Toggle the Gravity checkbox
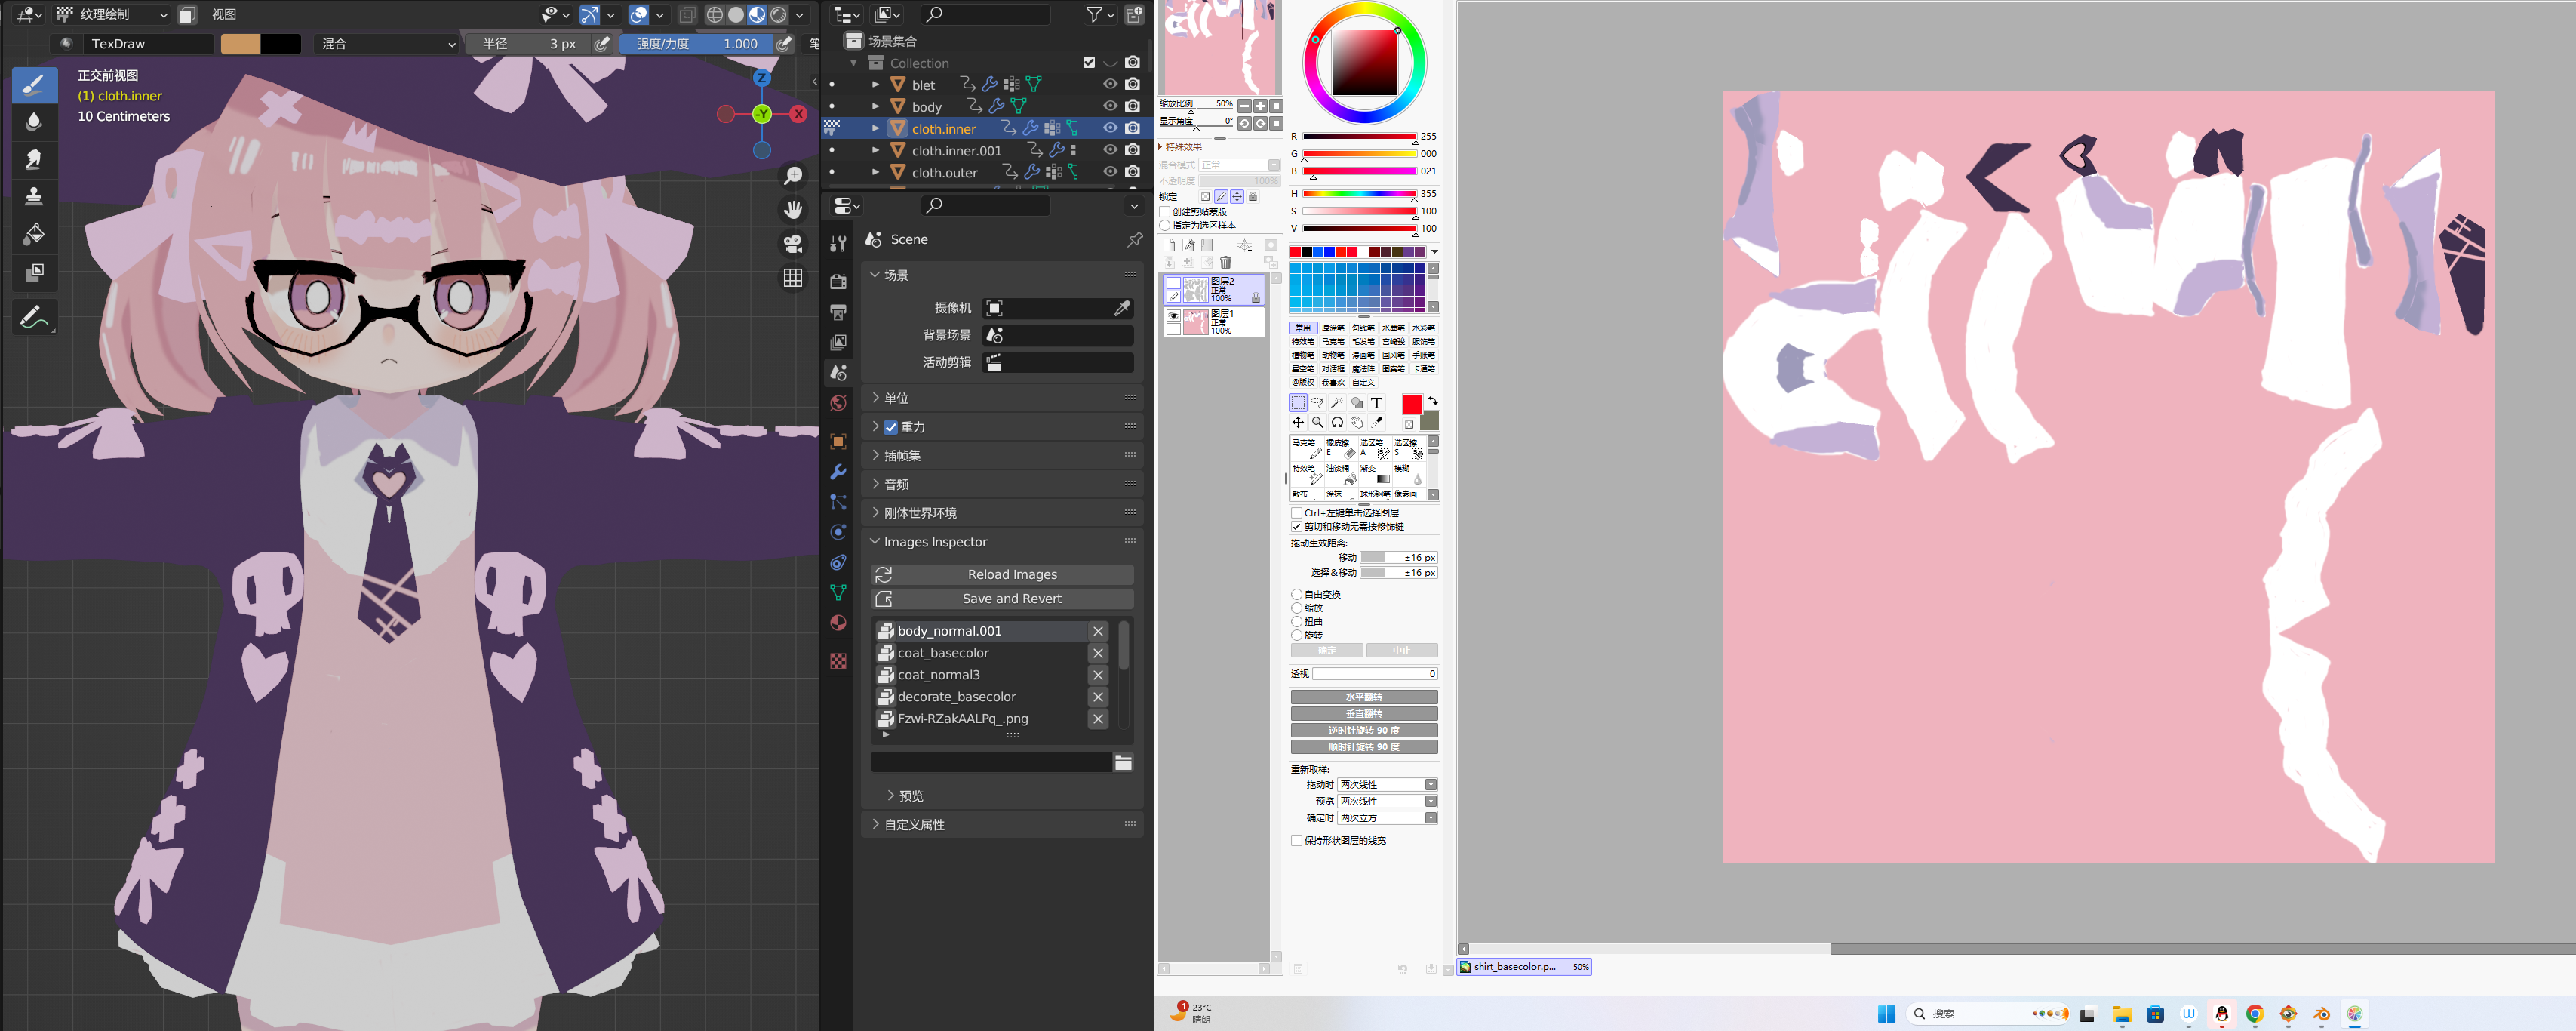Image resolution: width=2576 pixels, height=1031 pixels. coord(890,427)
